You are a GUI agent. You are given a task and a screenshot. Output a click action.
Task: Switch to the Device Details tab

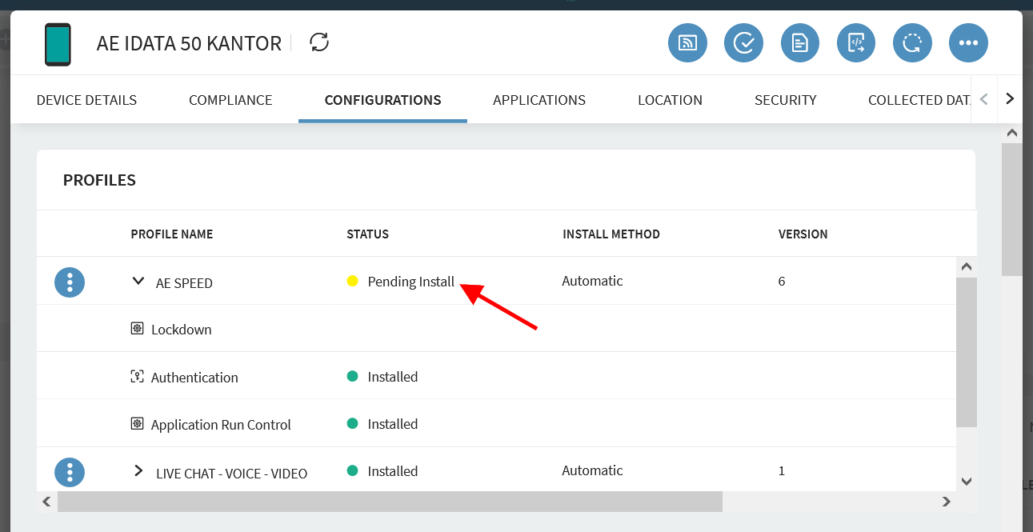click(86, 100)
